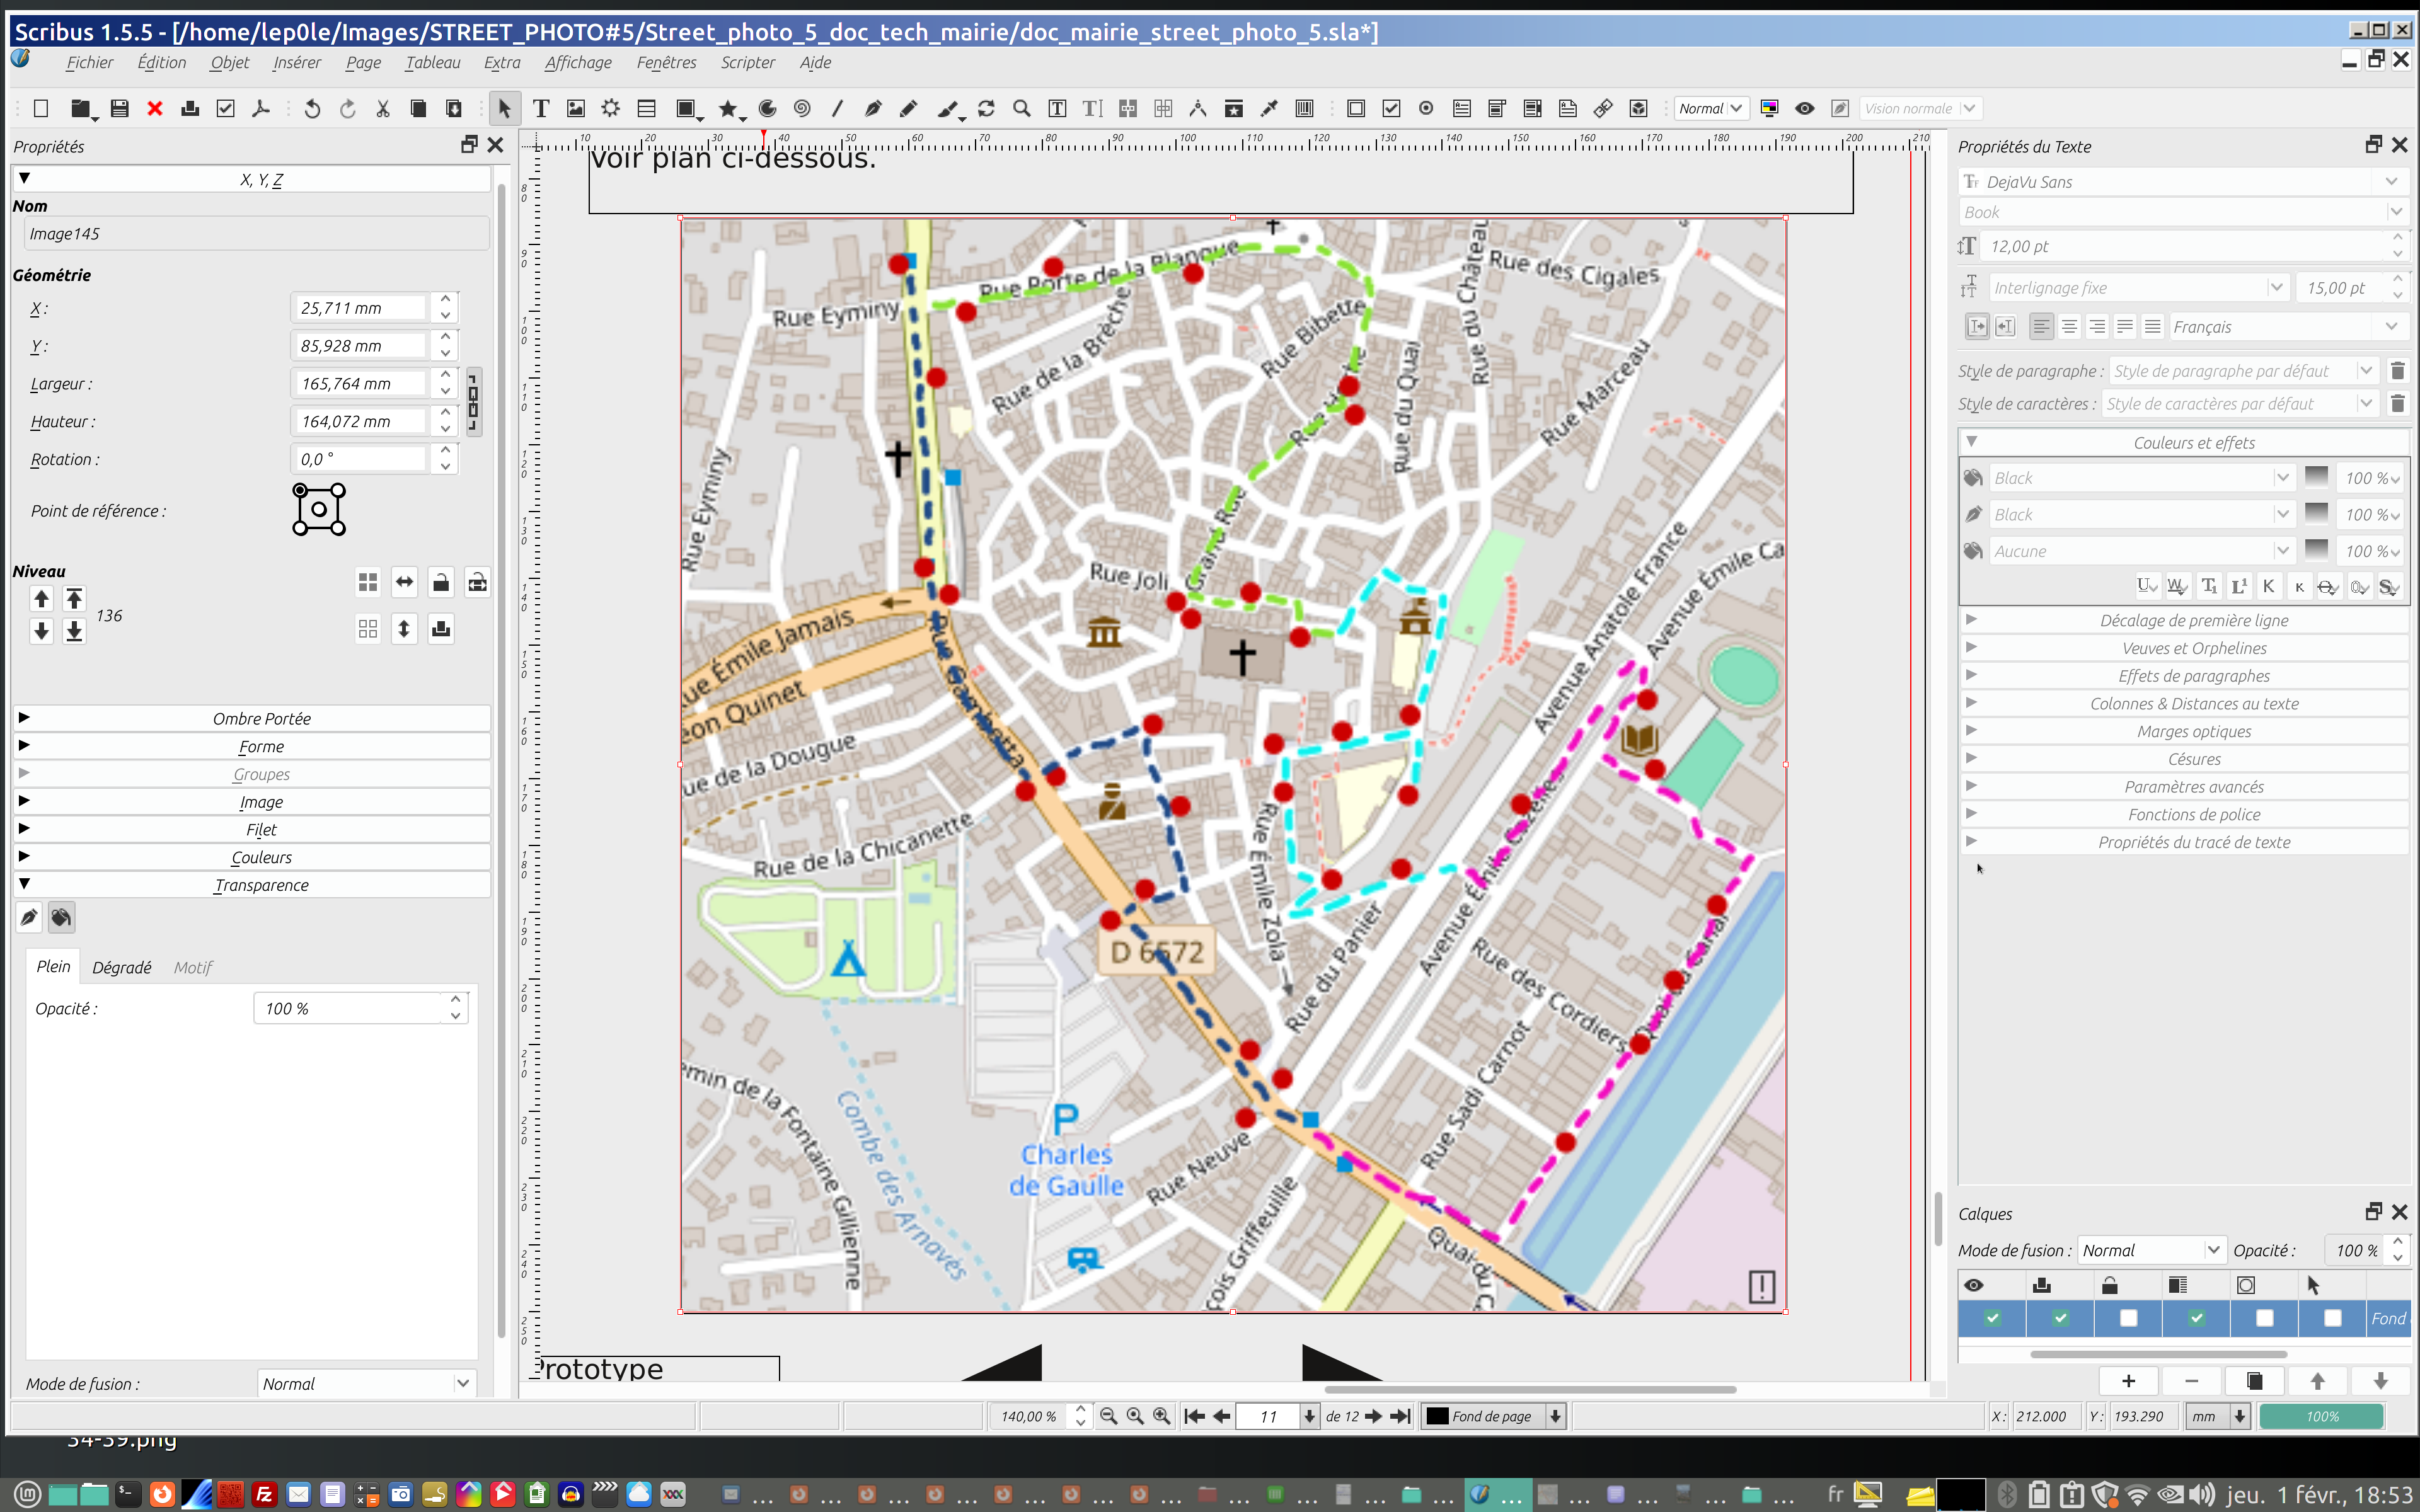2420x1512 pixels.
Task: Switch to the Dégradé tab
Action: pyautogui.click(x=121, y=967)
